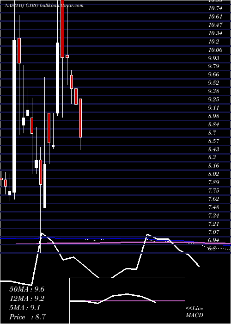This screenshot has height=324, width=231.
Task: Click the 8.02 price axis label
Action: (213, 174)
